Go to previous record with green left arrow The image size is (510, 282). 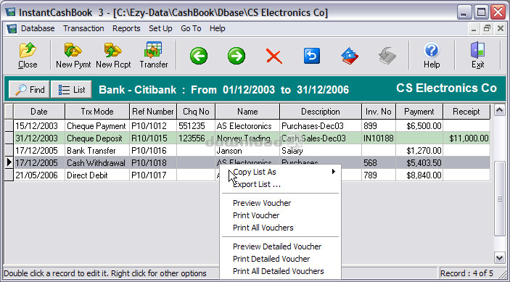click(198, 56)
